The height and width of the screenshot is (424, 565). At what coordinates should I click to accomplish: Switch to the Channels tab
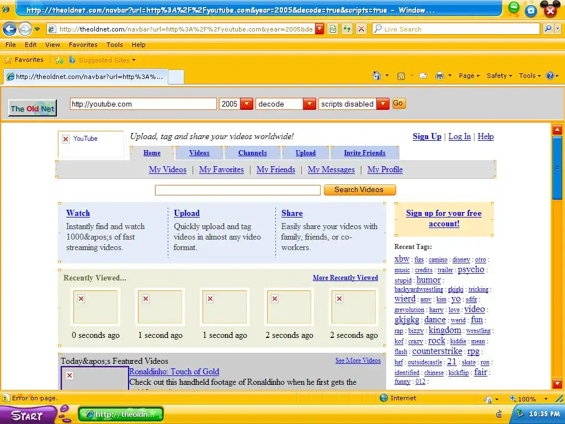coord(253,153)
